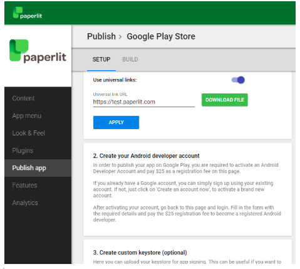
Task: Switch to the BUILD tab
Action: [x=130, y=60]
